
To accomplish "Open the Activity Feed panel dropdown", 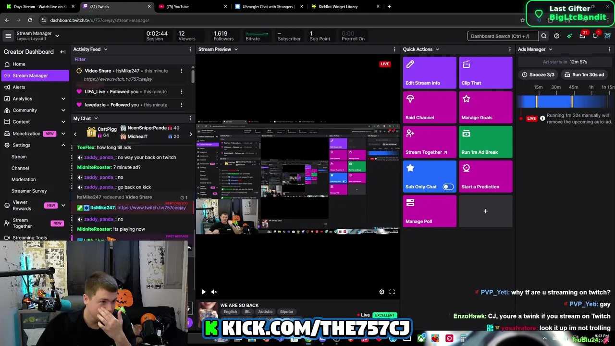I will coord(105,49).
